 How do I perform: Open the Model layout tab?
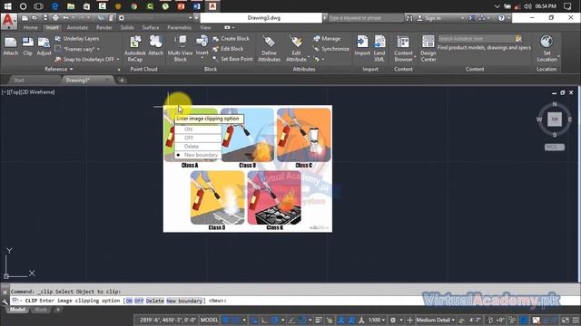tap(17, 310)
